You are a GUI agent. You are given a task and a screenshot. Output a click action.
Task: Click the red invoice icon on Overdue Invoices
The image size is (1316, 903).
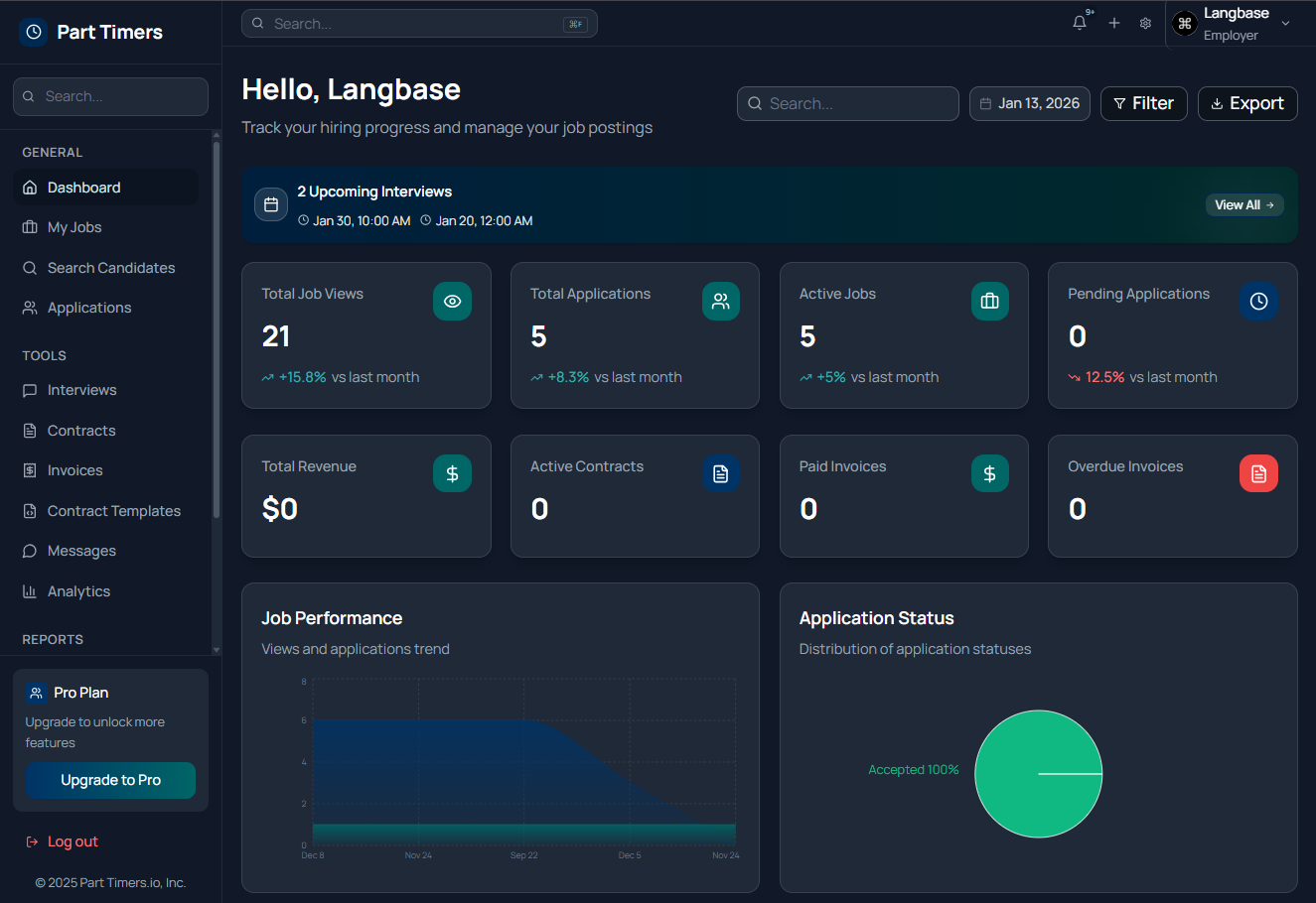coord(1258,473)
